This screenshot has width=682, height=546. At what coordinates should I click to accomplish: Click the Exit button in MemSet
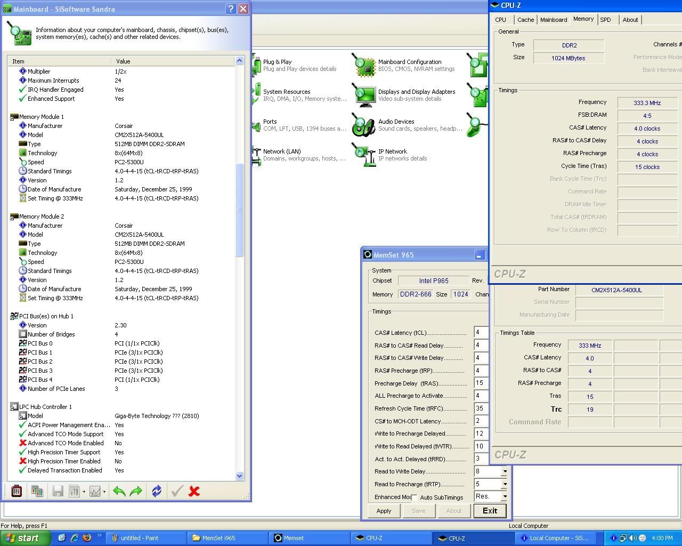coord(490,511)
